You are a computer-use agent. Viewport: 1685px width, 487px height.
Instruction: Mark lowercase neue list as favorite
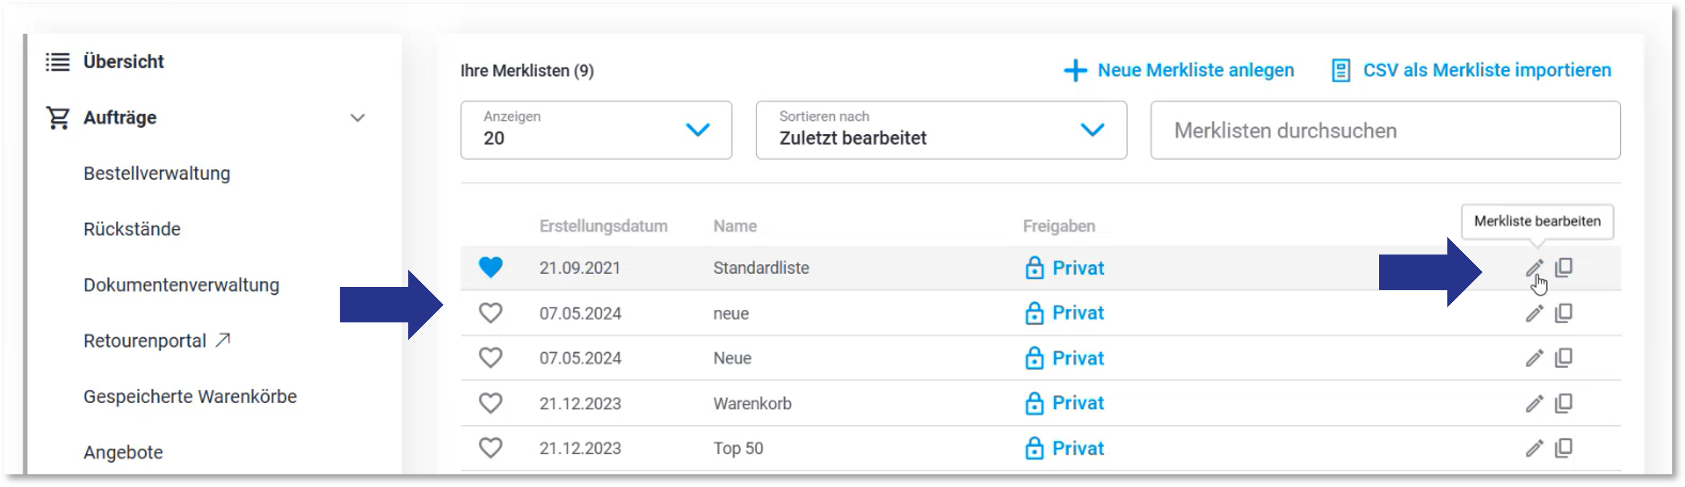pyautogui.click(x=491, y=313)
